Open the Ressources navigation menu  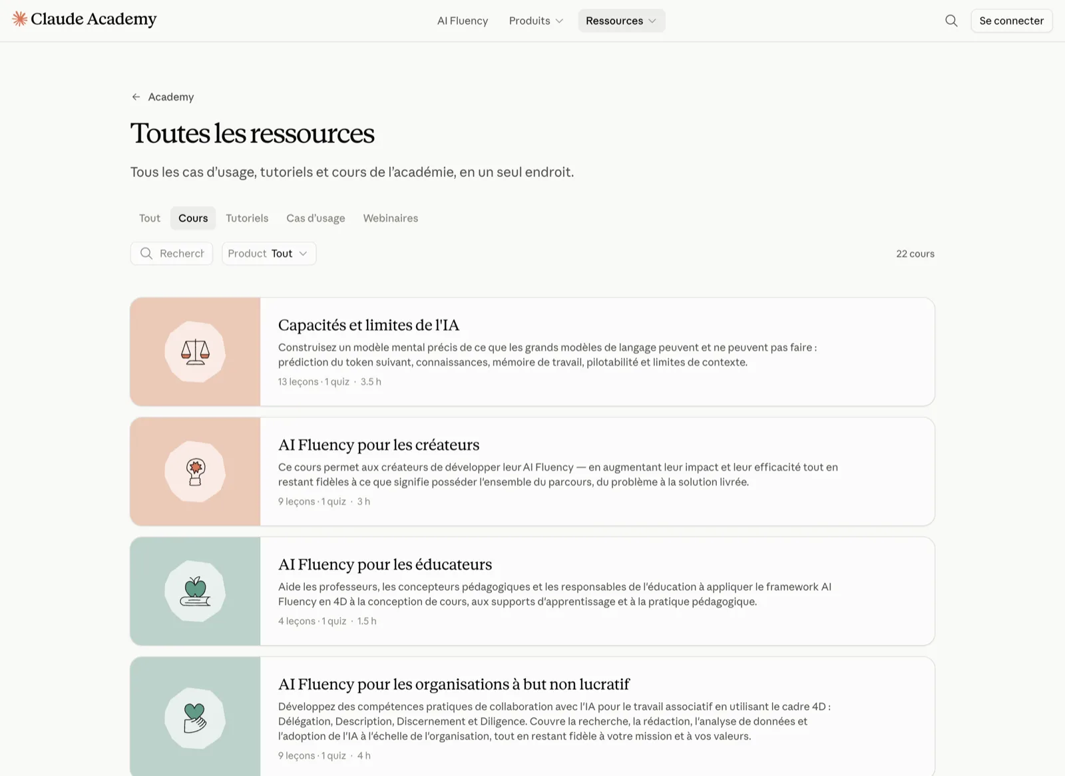pos(621,21)
